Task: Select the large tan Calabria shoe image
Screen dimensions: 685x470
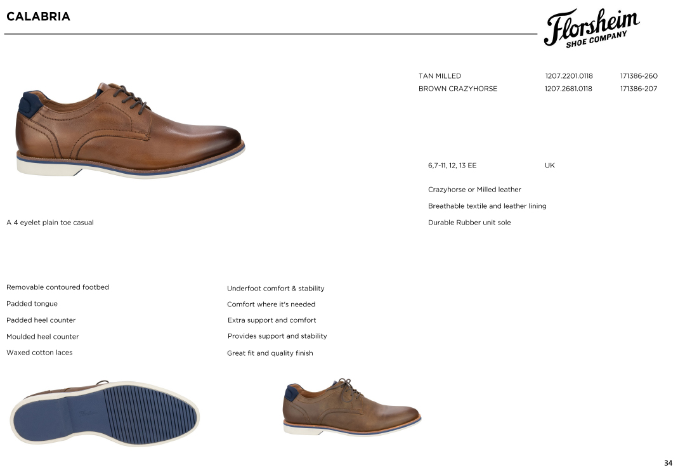Action: click(130, 130)
